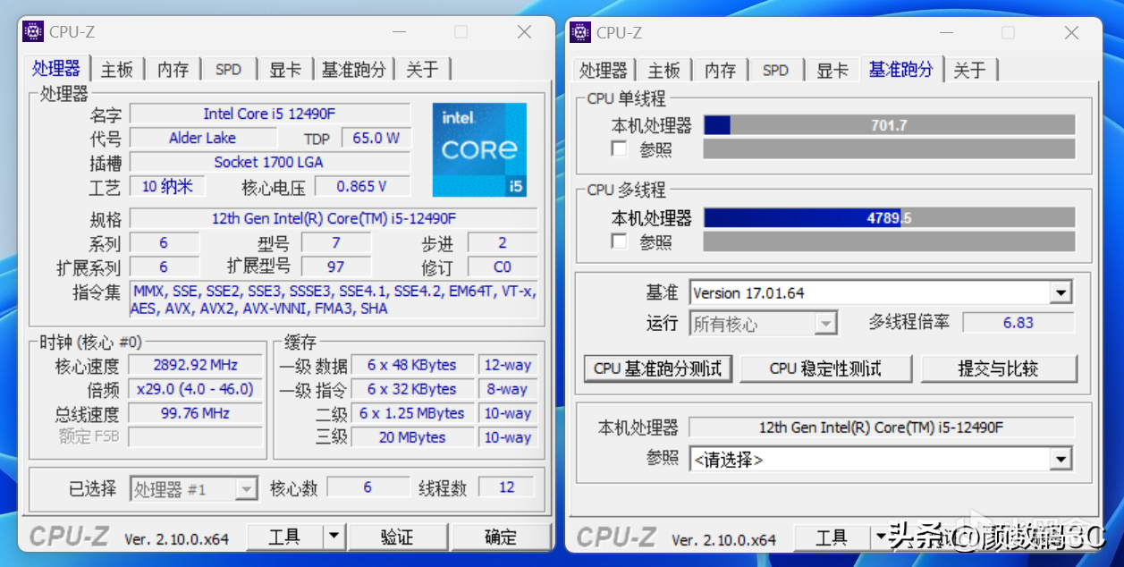Close the right CPU-Z window

(x=1072, y=32)
